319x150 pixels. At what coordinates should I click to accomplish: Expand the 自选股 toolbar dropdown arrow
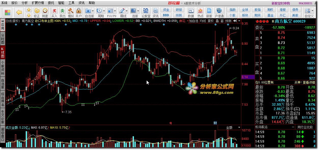(93, 11)
